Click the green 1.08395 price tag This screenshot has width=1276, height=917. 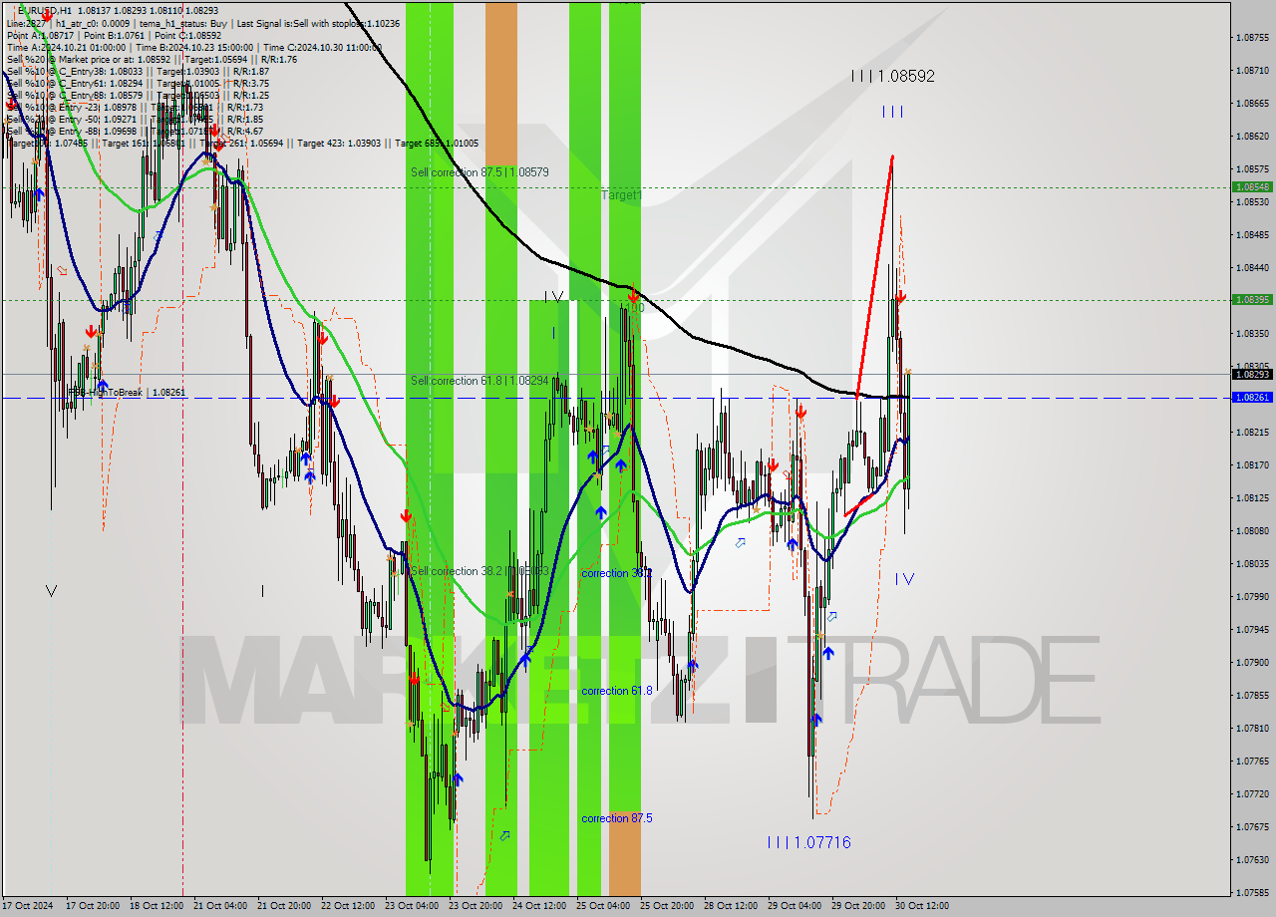click(x=1252, y=299)
